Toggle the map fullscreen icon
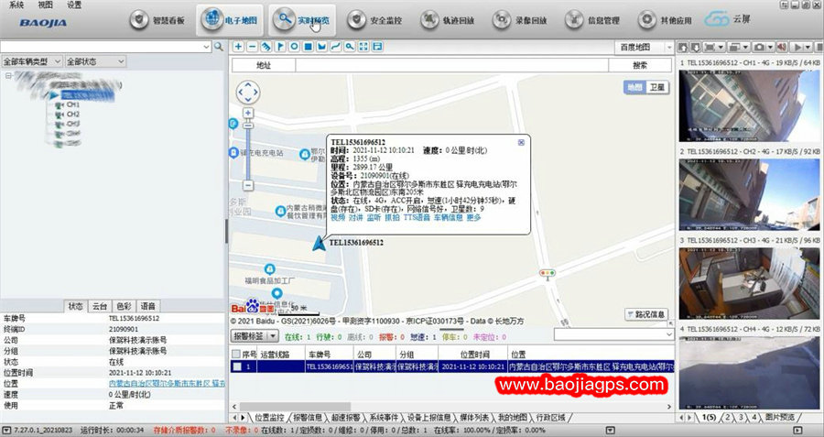 (x=363, y=47)
